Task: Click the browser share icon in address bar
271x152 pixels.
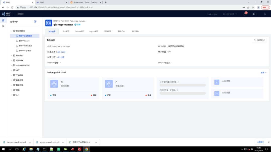Action: tap(248, 8)
